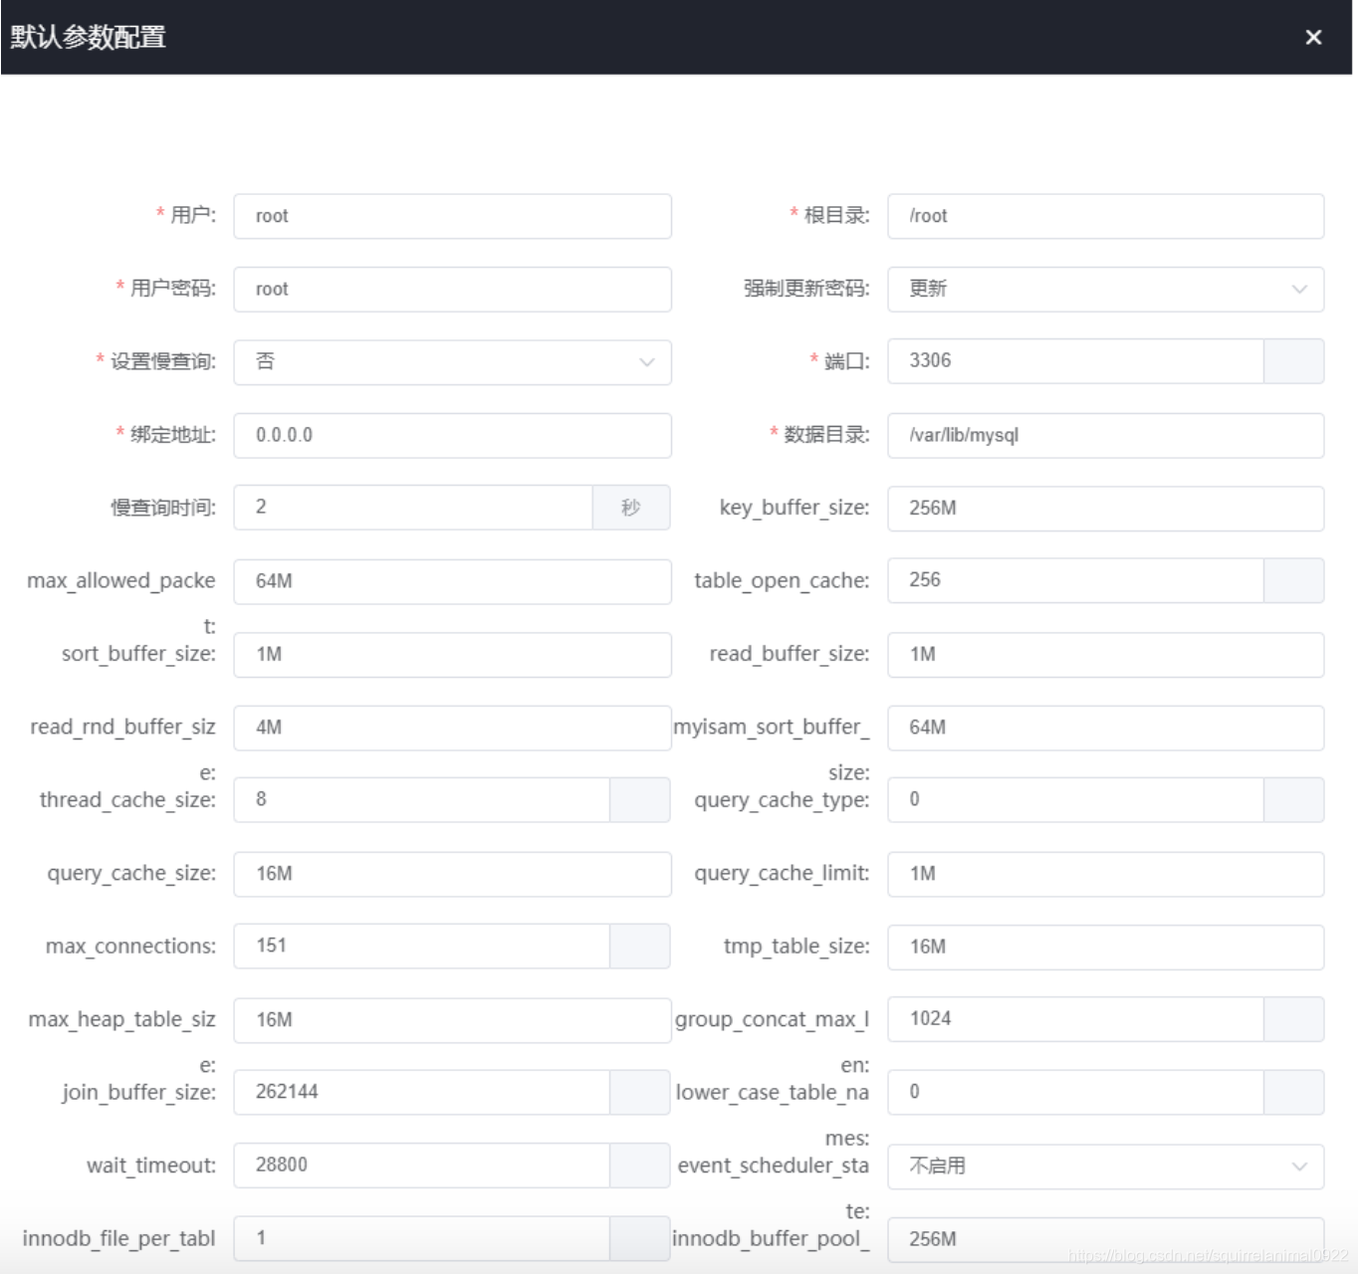Image resolution: width=1358 pixels, height=1274 pixels.
Task: Click the query_cache_limit label text
Action: [782, 874]
